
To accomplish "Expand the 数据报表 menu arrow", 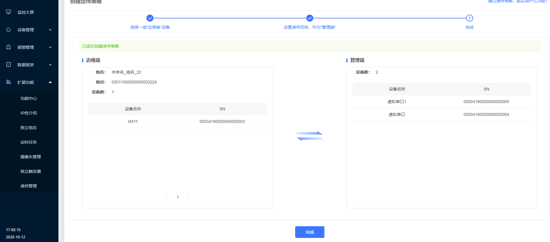I will pos(50,65).
